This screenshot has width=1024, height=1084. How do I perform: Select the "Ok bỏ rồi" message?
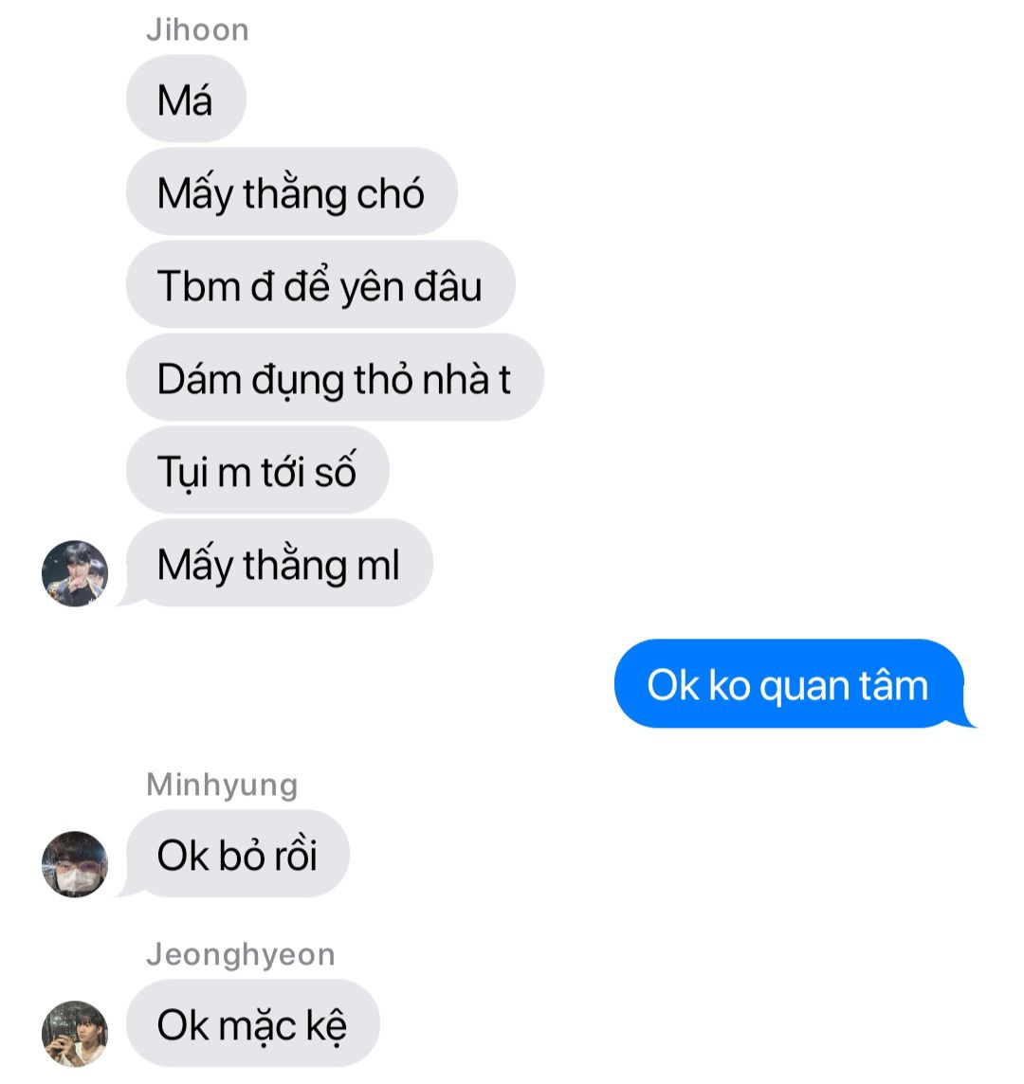point(237,854)
